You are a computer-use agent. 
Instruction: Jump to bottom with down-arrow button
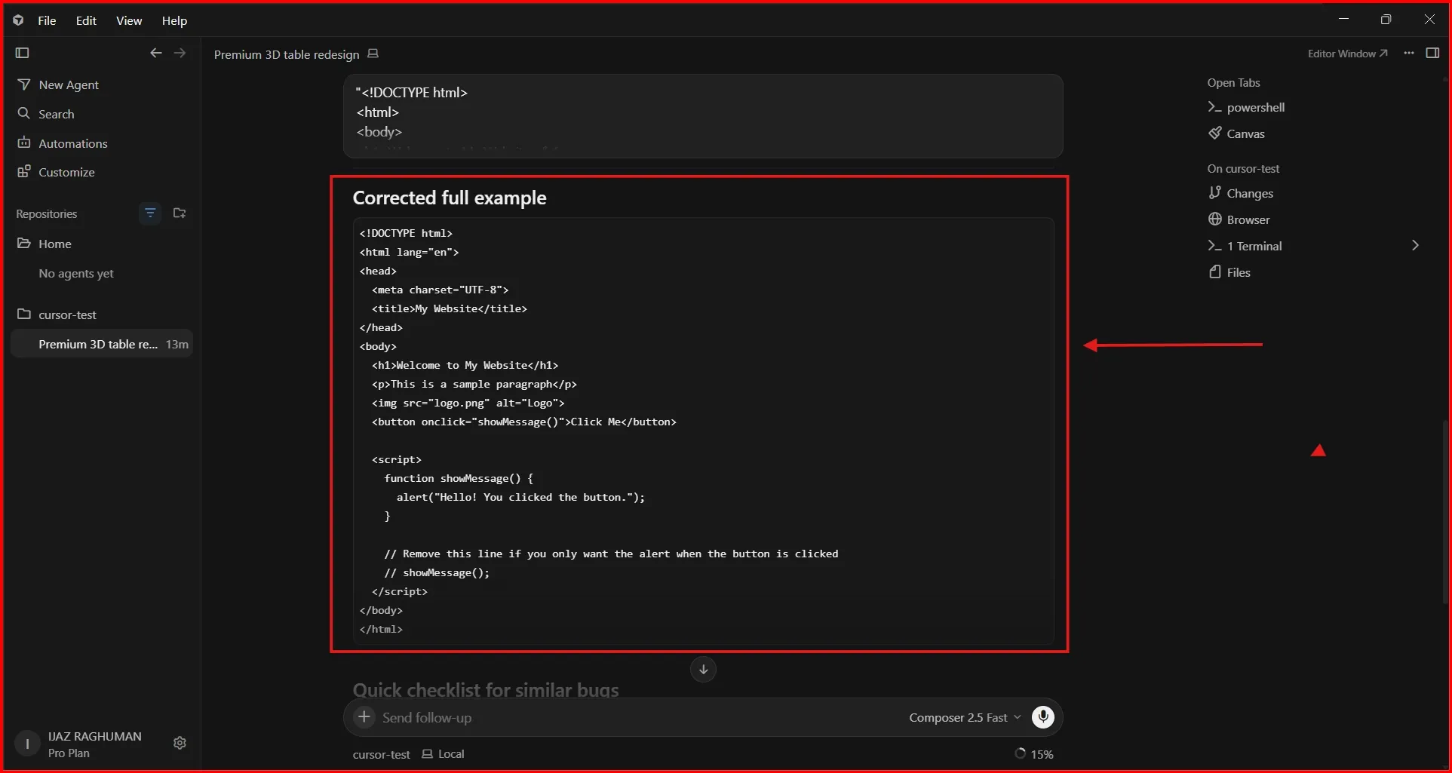coord(703,669)
